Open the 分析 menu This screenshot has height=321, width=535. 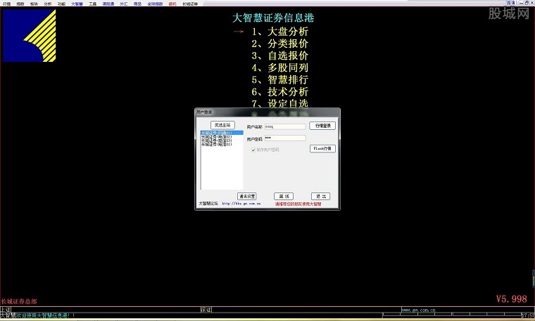[x=47, y=4]
